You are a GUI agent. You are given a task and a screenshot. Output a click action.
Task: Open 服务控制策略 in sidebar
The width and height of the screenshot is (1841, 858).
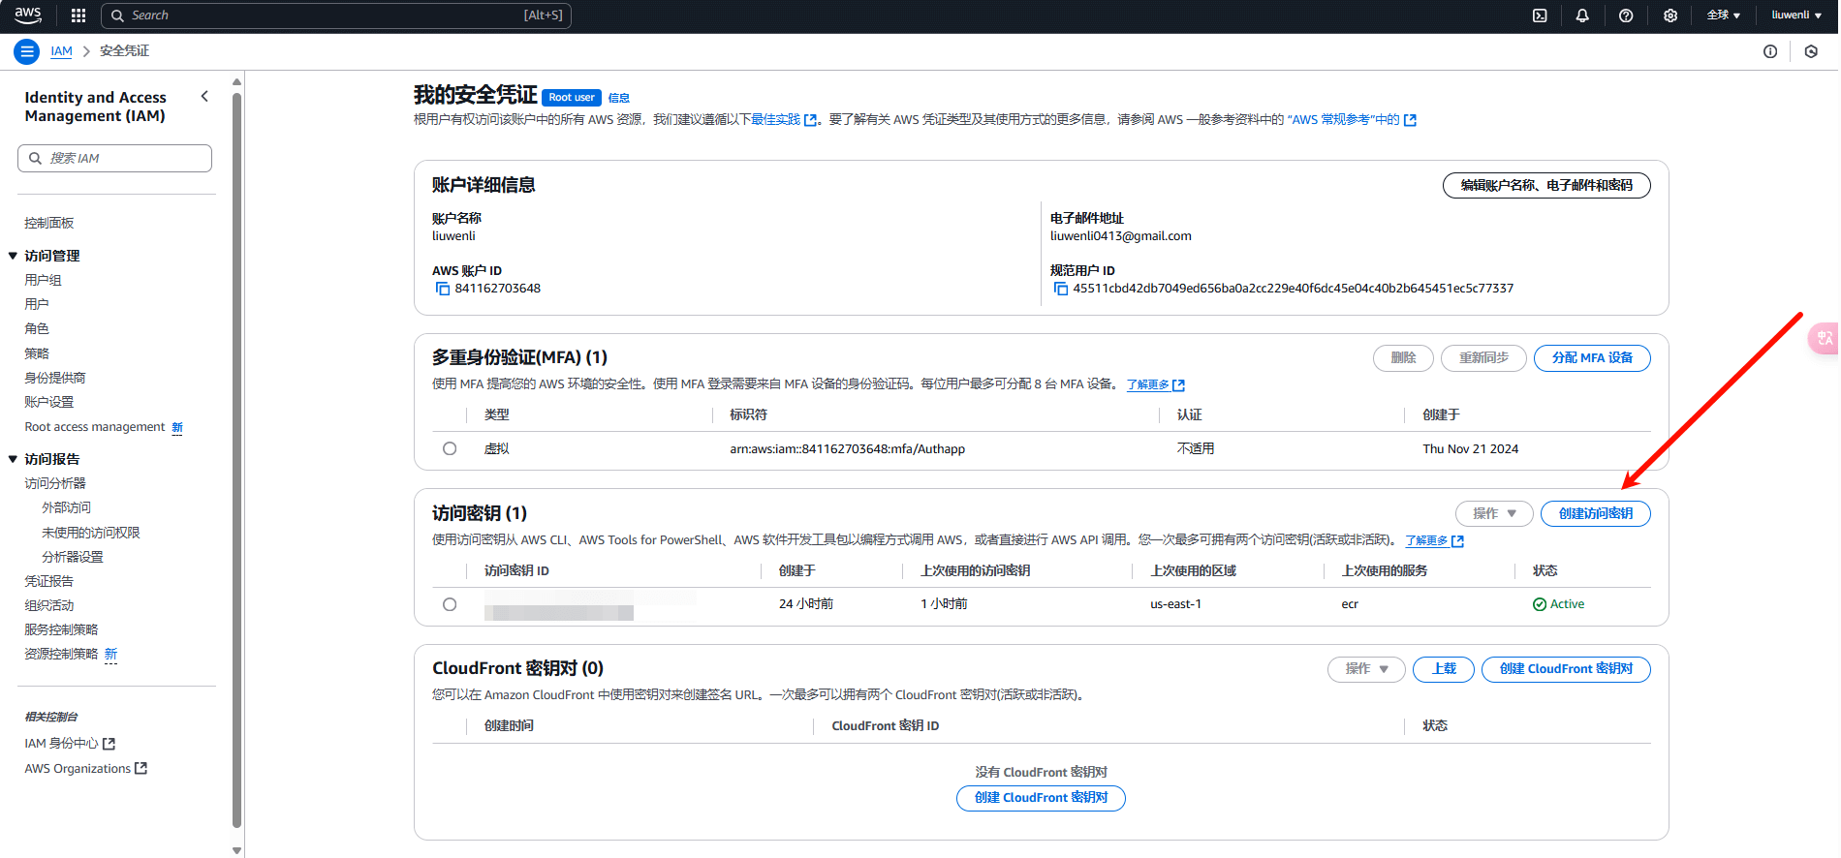coord(61,629)
